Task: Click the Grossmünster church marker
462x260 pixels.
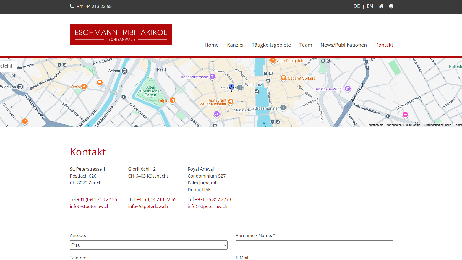Action: click(283, 108)
